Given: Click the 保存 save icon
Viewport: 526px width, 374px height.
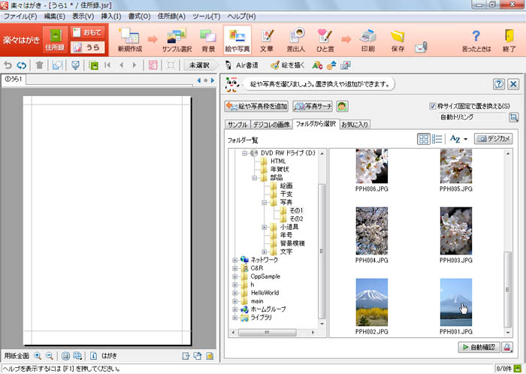Looking at the screenshot, I should (398, 39).
